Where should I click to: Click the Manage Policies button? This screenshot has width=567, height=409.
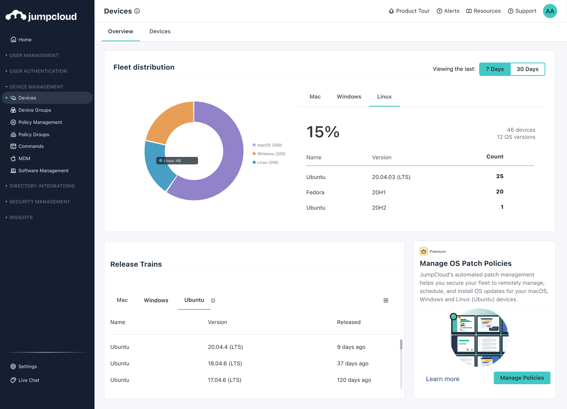(522, 378)
